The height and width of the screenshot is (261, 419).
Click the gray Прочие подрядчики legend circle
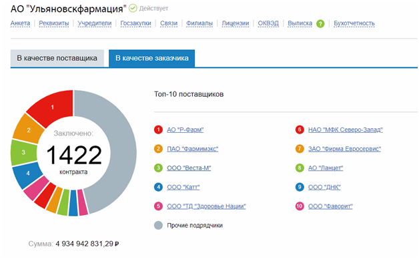(x=158, y=225)
